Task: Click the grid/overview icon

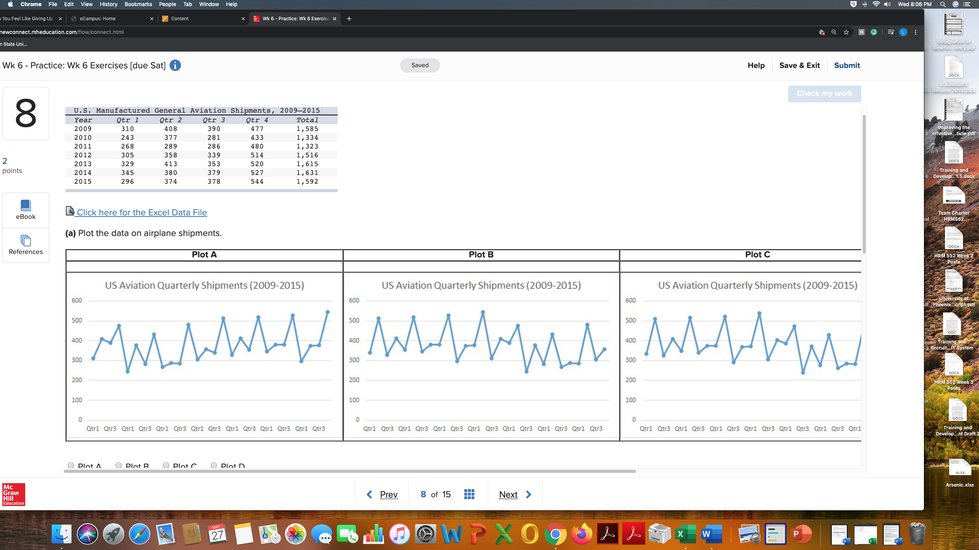Action: tap(469, 494)
